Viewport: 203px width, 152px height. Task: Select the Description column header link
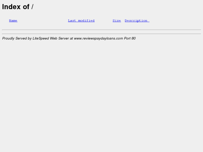tap(137, 21)
